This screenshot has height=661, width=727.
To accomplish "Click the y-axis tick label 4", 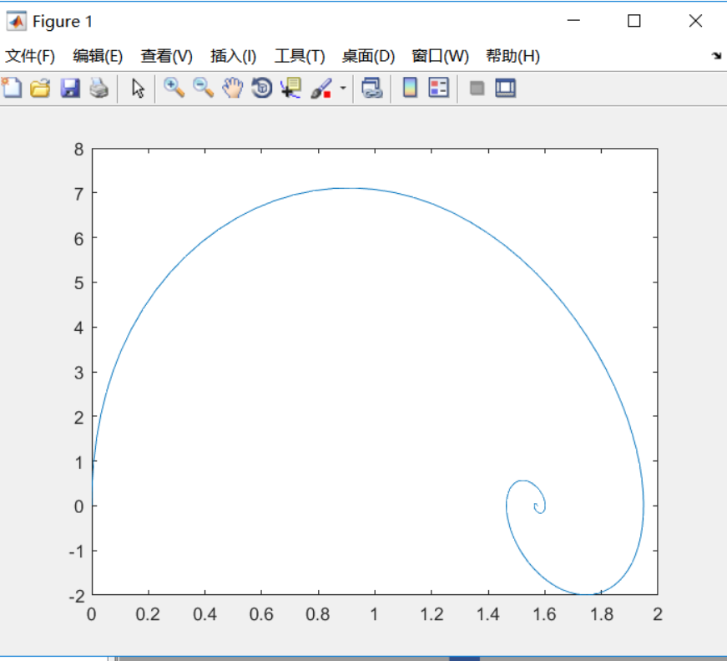I will (x=78, y=328).
